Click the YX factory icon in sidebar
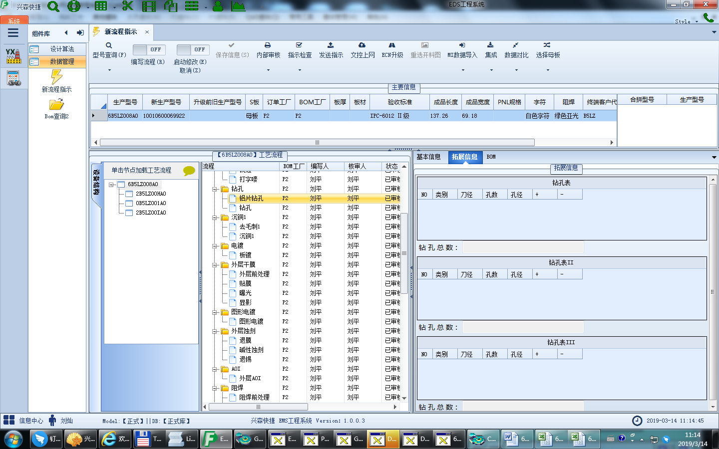This screenshot has width=719, height=449. (x=13, y=56)
